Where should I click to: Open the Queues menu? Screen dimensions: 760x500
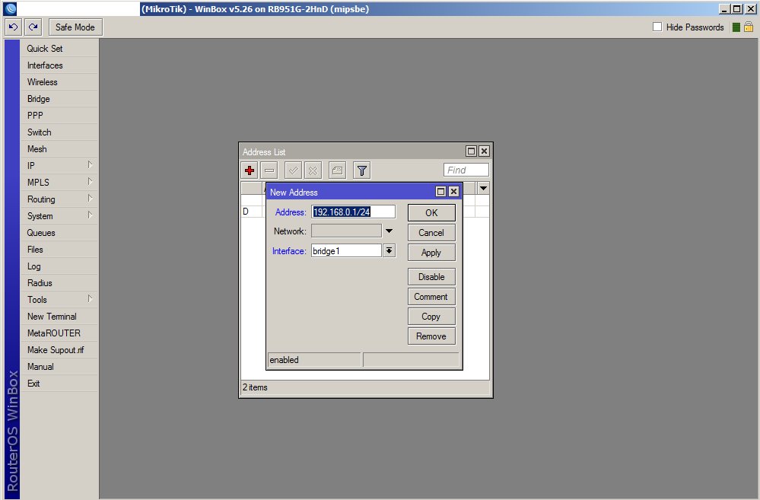pyautogui.click(x=59, y=233)
